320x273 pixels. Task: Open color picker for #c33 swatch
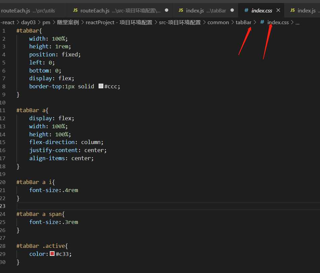pyautogui.click(x=52, y=254)
